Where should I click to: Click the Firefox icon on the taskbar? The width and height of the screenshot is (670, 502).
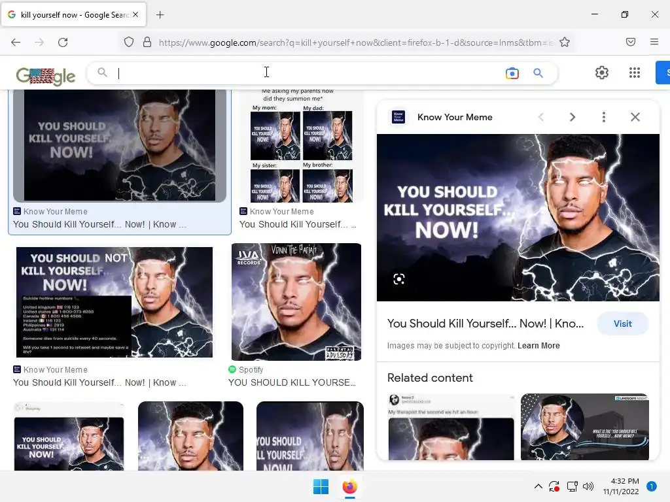pyautogui.click(x=349, y=486)
